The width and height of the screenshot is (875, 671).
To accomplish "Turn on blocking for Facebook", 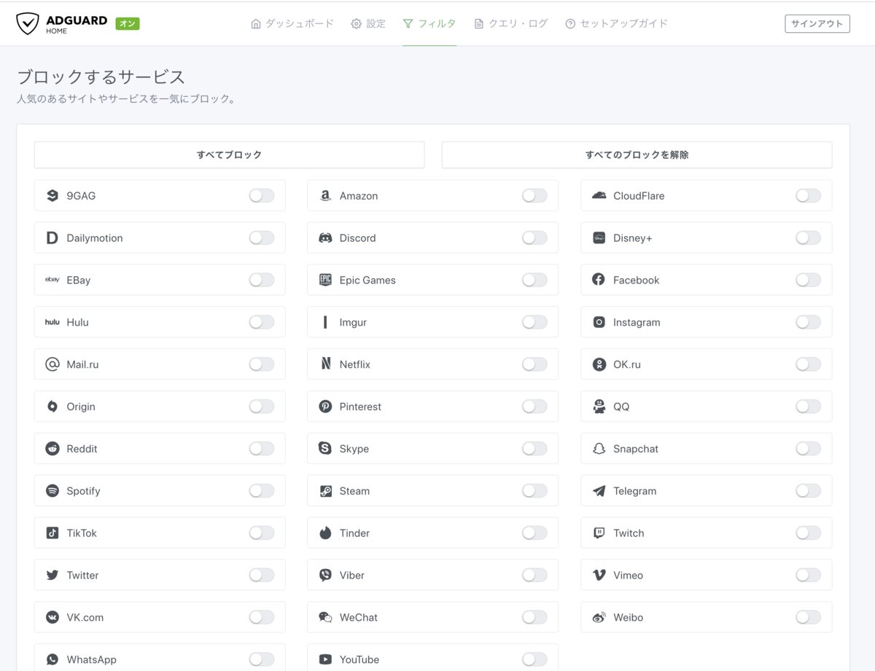I will [x=808, y=280].
